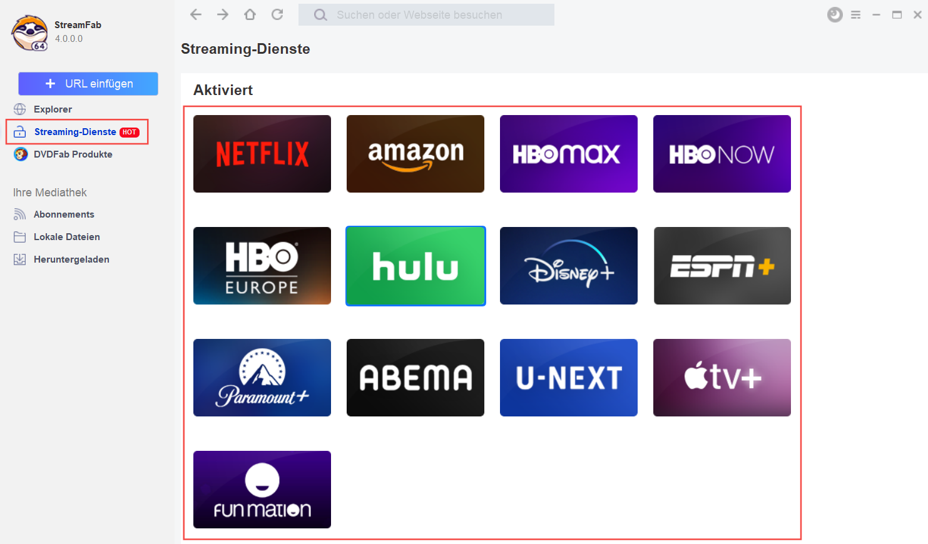Open the hamburger menu icon
928x544 pixels.
(855, 15)
